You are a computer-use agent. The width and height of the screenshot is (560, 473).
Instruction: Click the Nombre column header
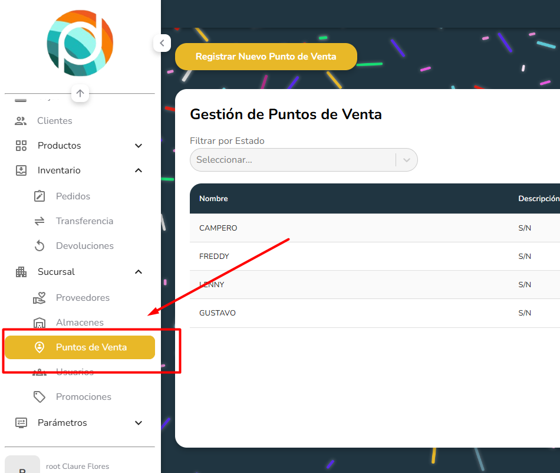(x=213, y=199)
